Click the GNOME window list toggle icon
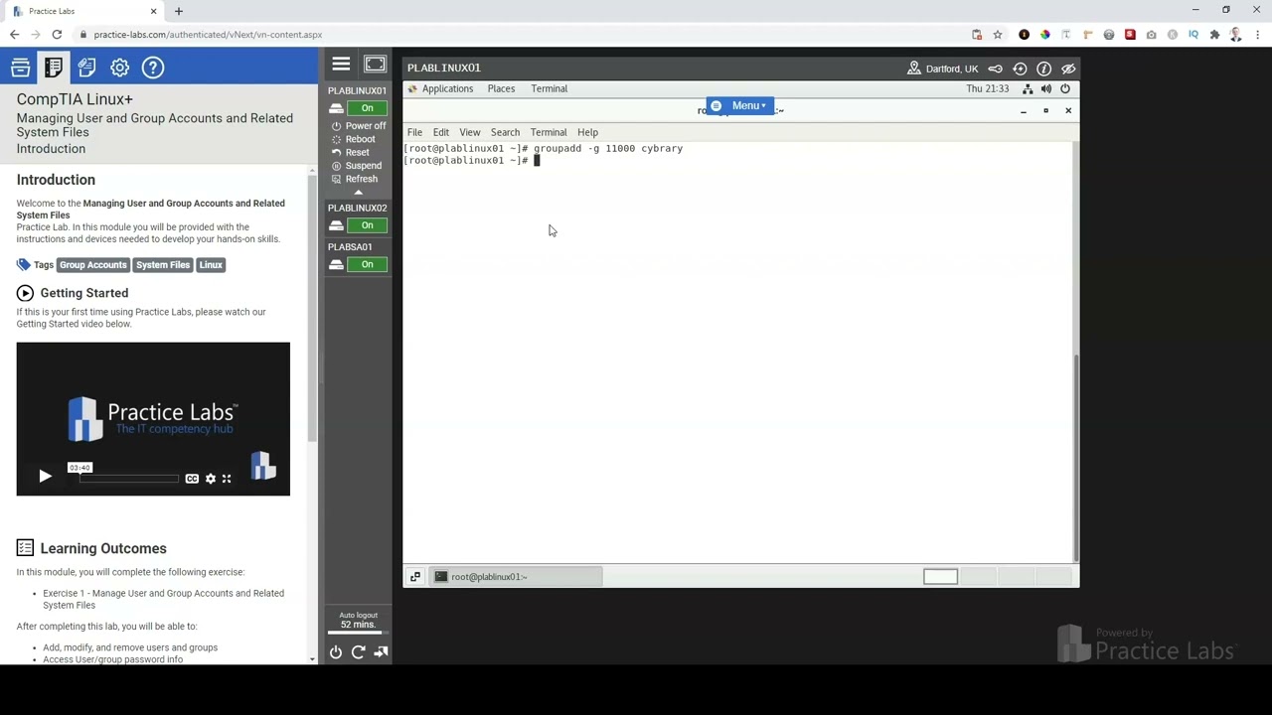Viewport: 1272px width, 715px height. click(x=415, y=577)
